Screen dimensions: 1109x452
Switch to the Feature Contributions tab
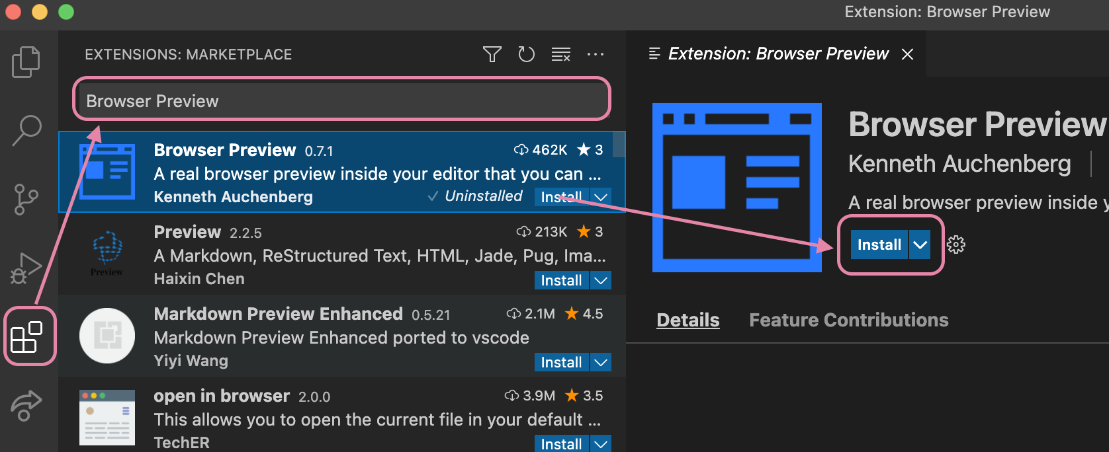[x=848, y=320]
